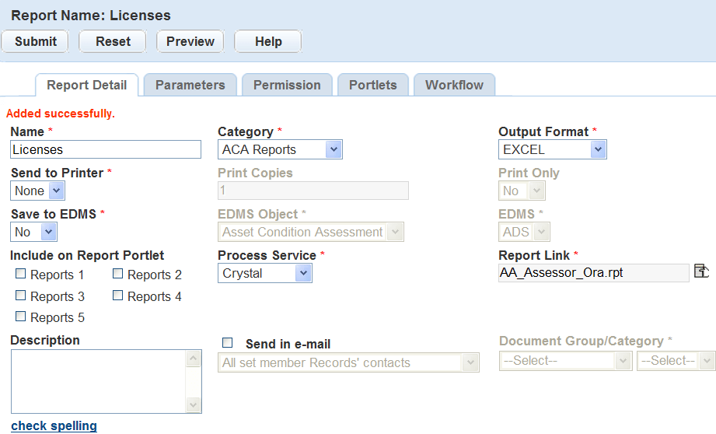Screen dimensions: 716x434
Task: Select the Reports 4 checkbox
Action: (118, 296)
